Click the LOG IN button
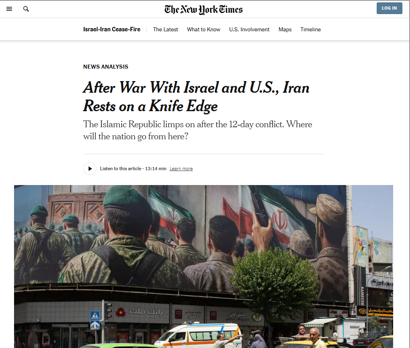 pyautogui.click(x=389, y=8)
